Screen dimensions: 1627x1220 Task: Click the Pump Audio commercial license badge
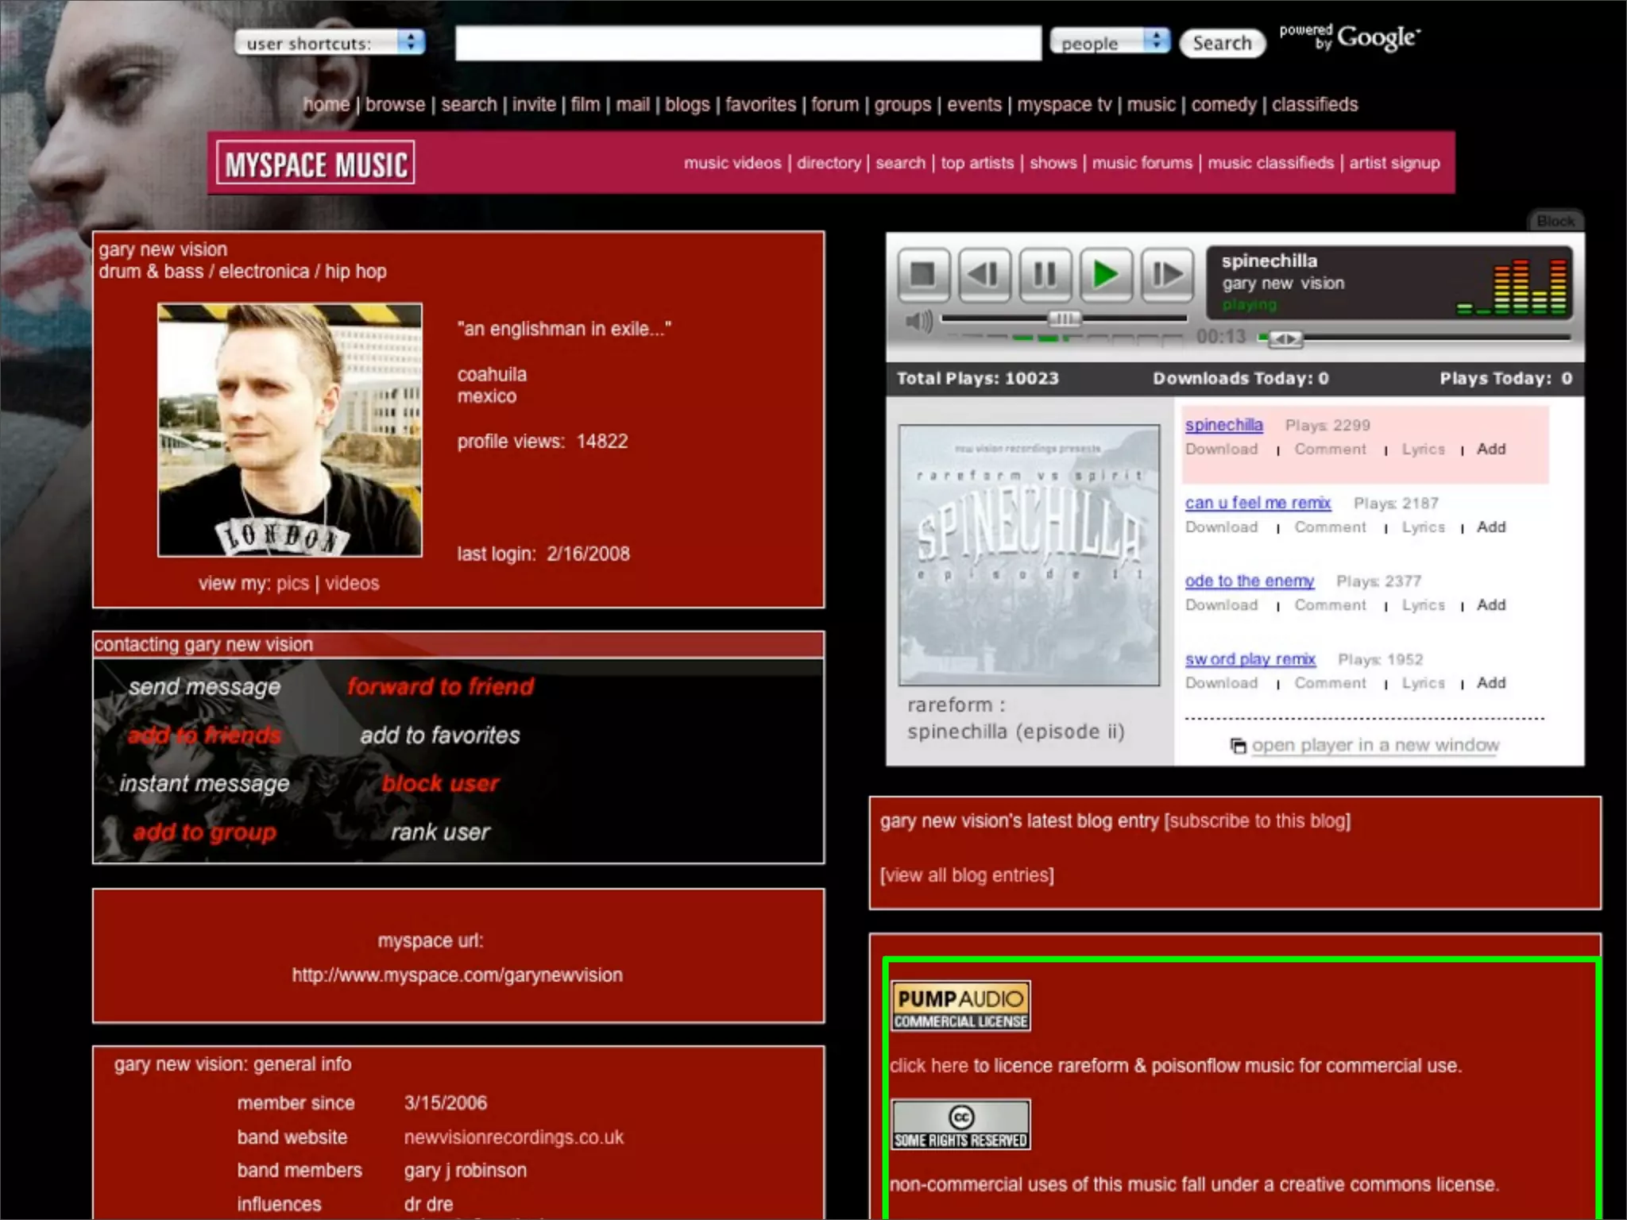[x=960, y=1006]
